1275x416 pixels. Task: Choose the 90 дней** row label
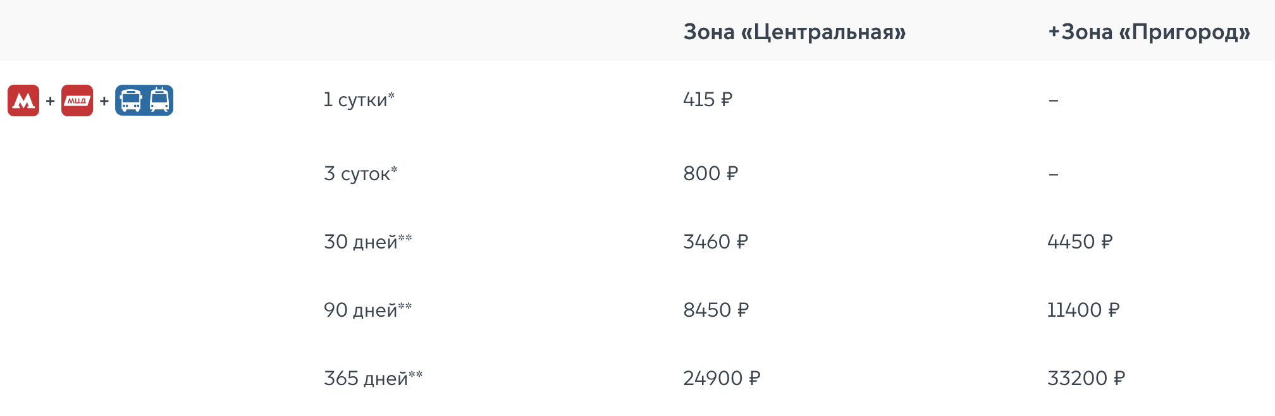tap(367, 310)
